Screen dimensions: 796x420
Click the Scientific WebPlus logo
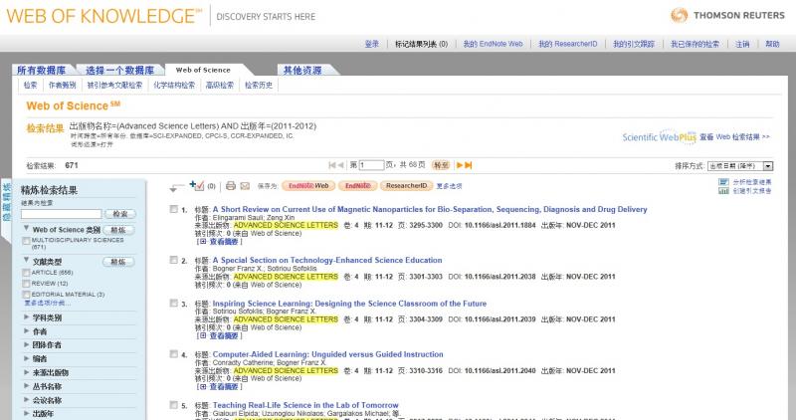pos(659,136)
